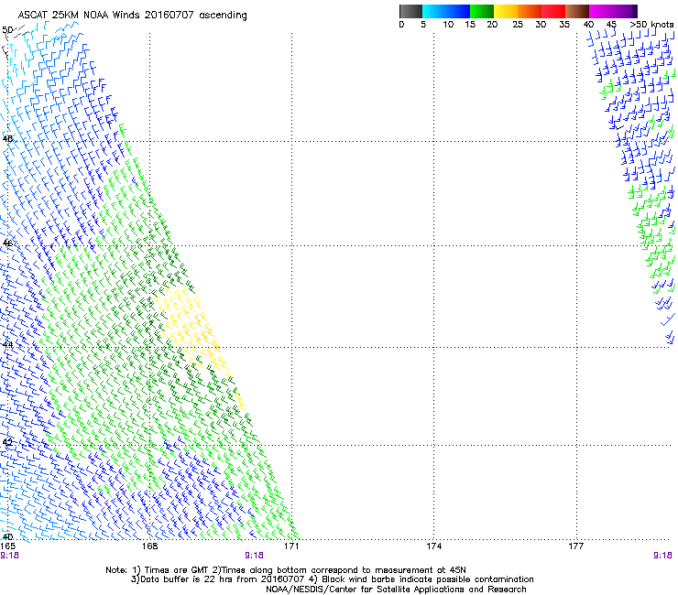Viewport: 678px width, 595px height.
Task: Click the magenta 40-45 knots legend segment
Action: (x=601, y=11)
